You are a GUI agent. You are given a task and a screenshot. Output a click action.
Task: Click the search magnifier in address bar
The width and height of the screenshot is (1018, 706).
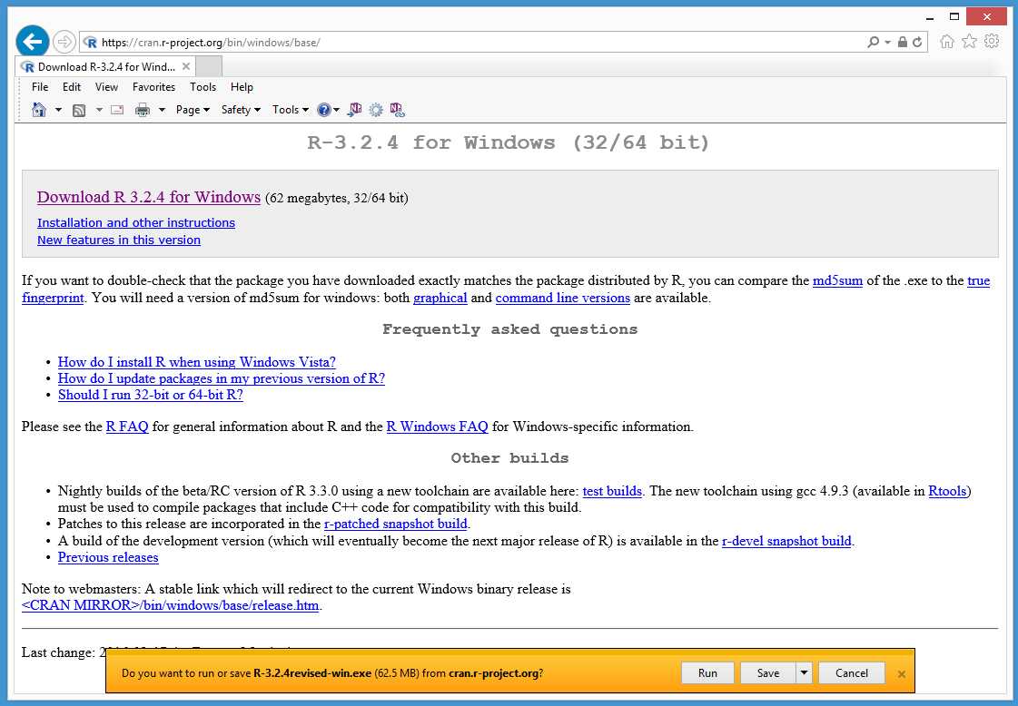pos(873,42)
